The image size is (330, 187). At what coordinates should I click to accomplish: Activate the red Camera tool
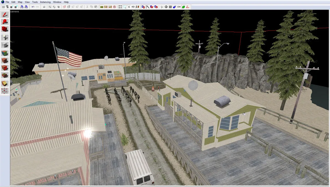click(x=5, y=29)
